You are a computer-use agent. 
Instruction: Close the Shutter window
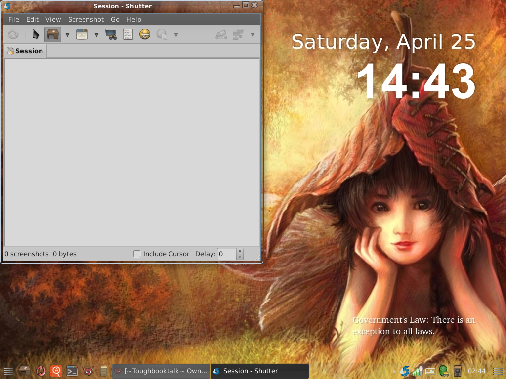254,5
